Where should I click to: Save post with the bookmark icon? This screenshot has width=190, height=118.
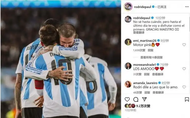coord(187,99)
